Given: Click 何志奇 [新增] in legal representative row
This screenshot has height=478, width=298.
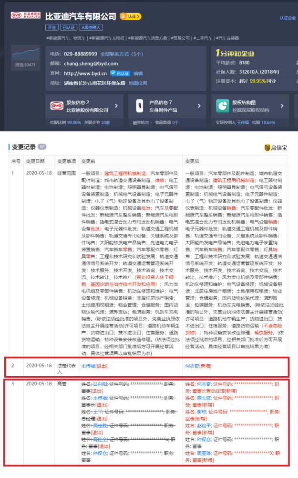Looking at the screenshot, I should (198, 366).
